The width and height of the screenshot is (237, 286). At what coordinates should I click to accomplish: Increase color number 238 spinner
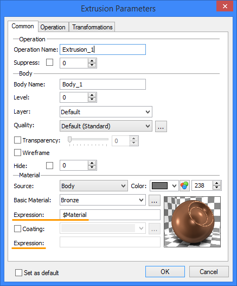click(x=216, y=183)
